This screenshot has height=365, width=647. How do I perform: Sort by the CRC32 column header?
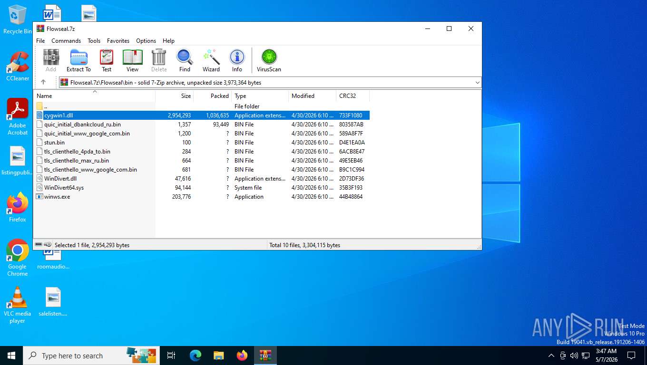point(353,96)
